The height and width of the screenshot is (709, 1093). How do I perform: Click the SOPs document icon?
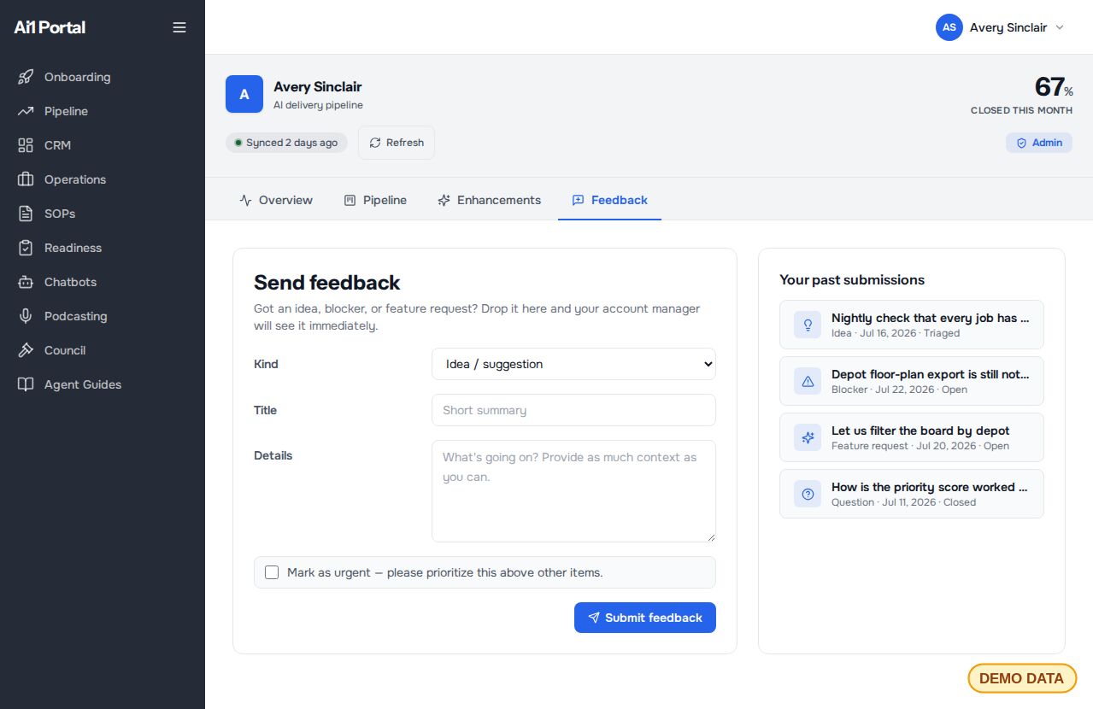pyautogui.click(x=26, y=214)
